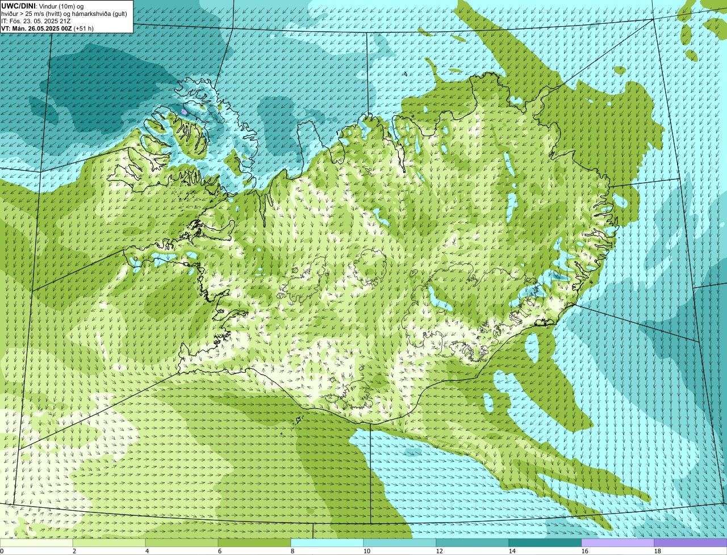
Task: Click the title line 'UWC/DINI: Vindur (10m) og'
Action: point(42,6)
